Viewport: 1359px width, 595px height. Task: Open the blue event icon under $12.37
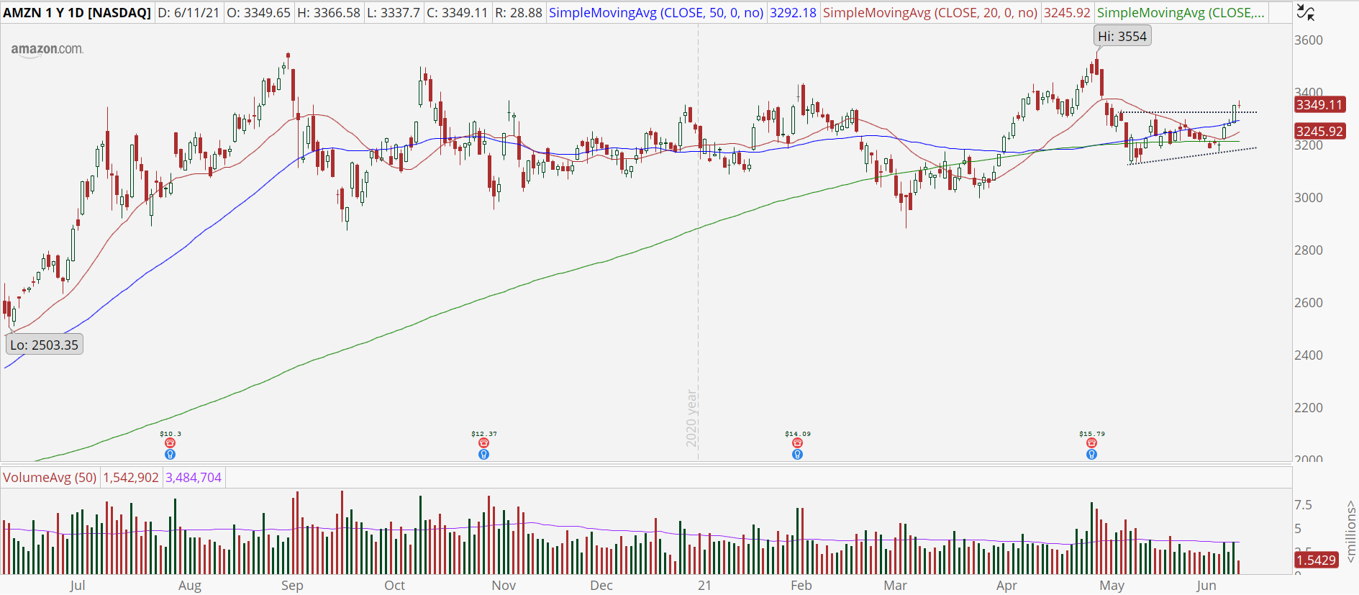coord(484,454)
